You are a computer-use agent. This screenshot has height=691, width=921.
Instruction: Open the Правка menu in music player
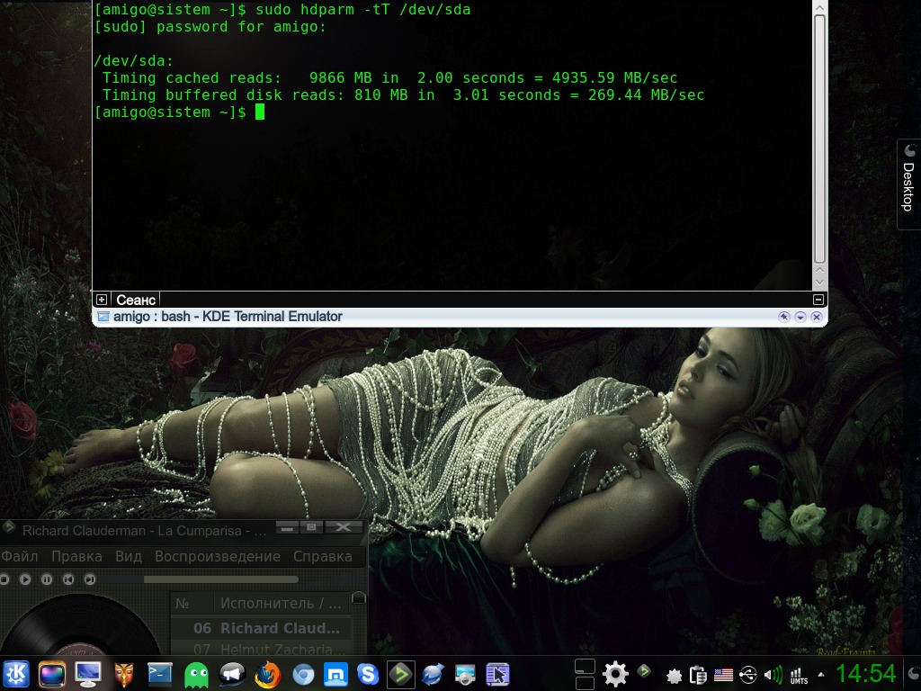pos(76,556)
